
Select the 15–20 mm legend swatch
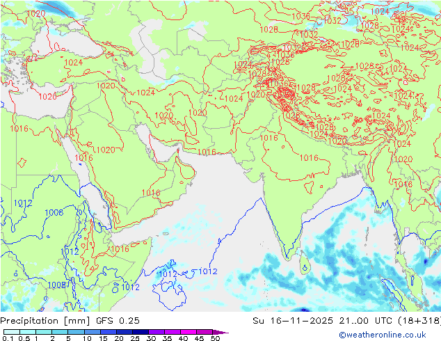coord(108,332)
